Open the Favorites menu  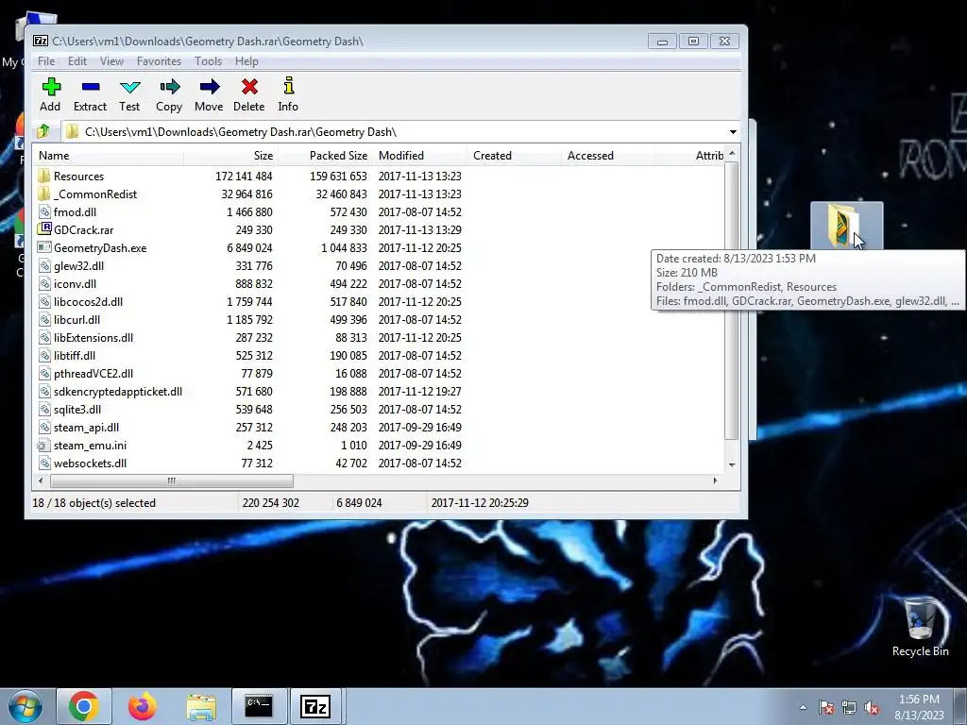[159, 61]
